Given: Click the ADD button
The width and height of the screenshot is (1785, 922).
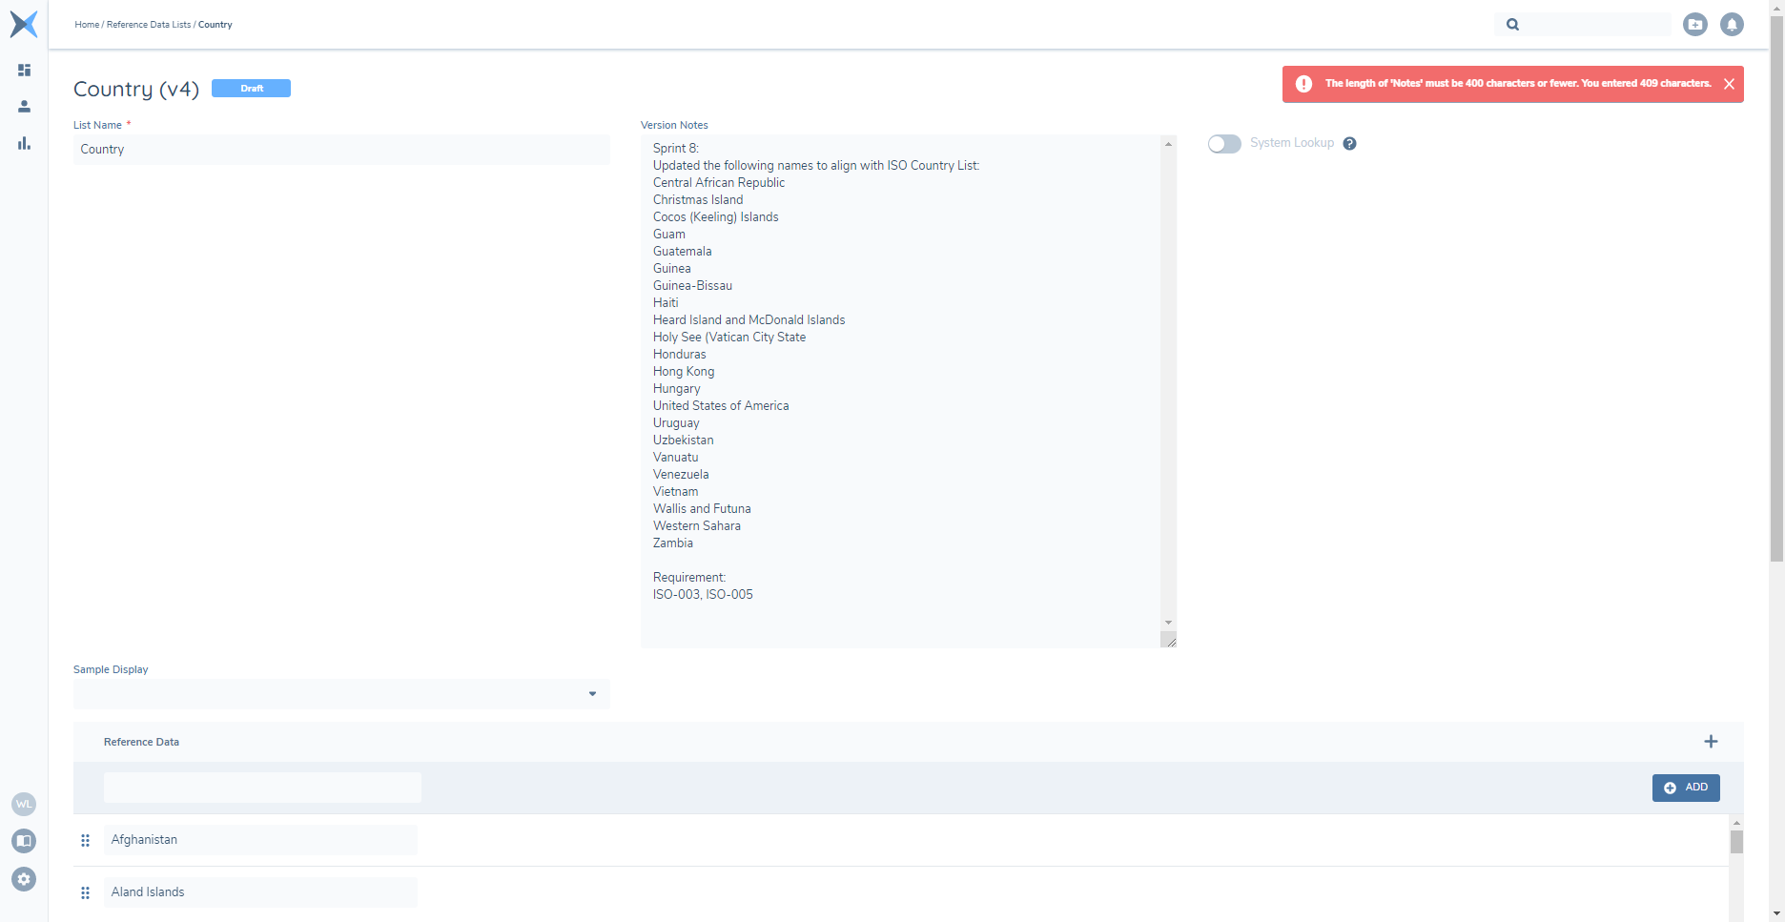Looking at the screenshot, I should coord(1685,788).
